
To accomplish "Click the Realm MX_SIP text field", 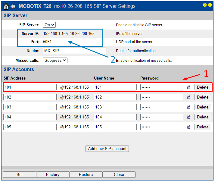I will click(x=75, y=51).
